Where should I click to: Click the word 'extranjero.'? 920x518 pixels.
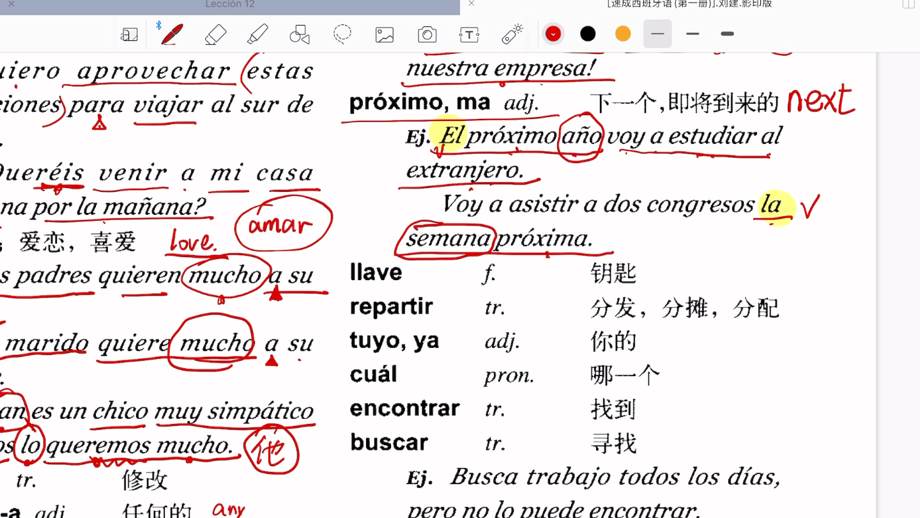[x=464, y=169]
